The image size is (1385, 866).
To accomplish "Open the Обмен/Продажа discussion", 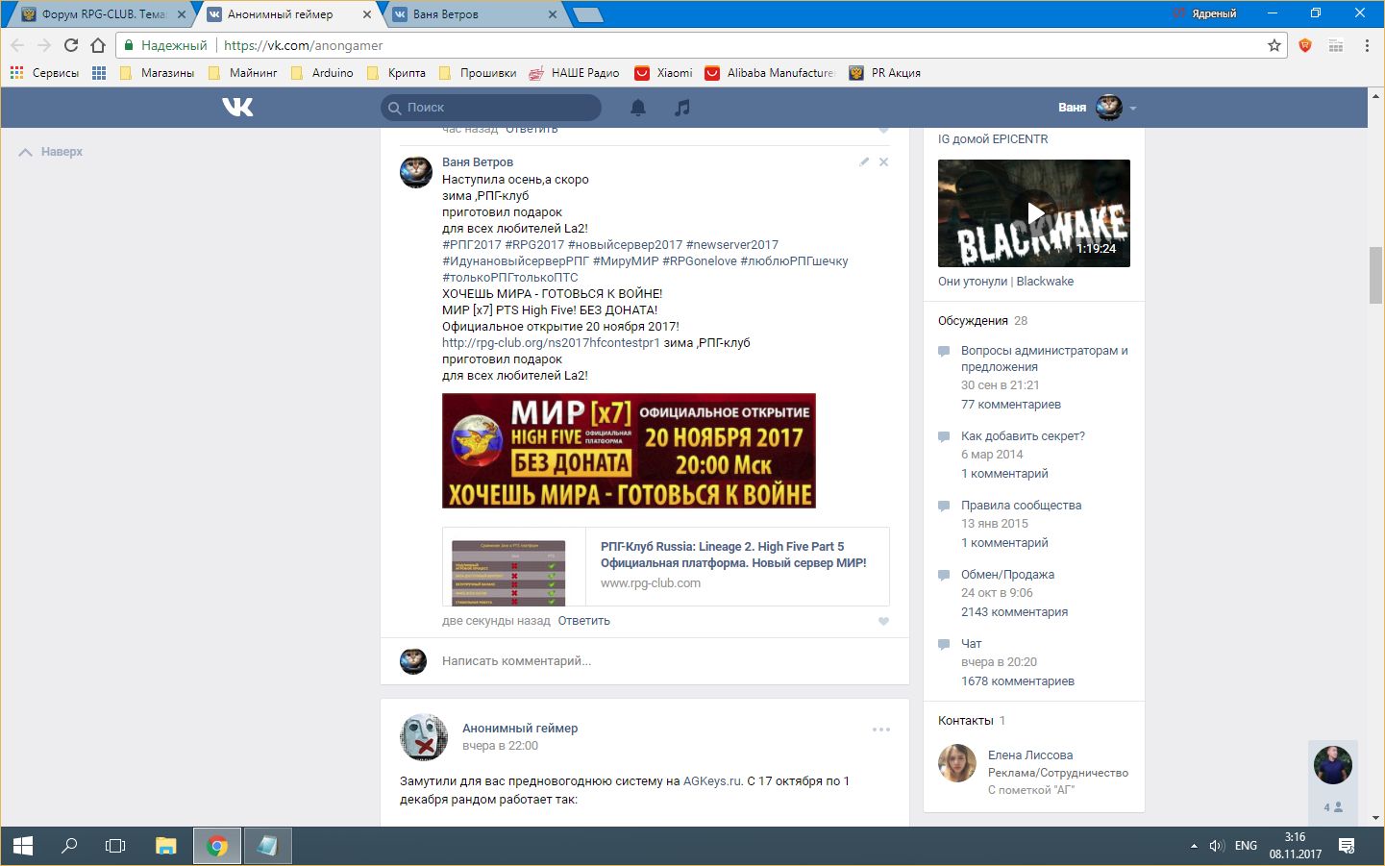I will pos(1007,575).
